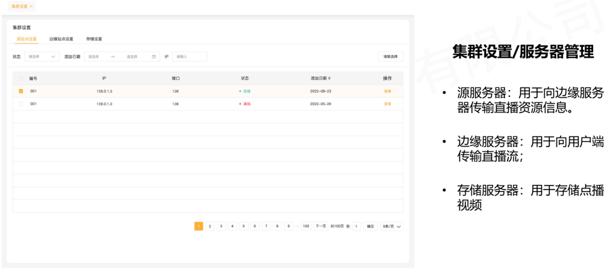Close the 集群设置 page tab
The width and height of the screenshot is (610, 273).
(31, 6)
